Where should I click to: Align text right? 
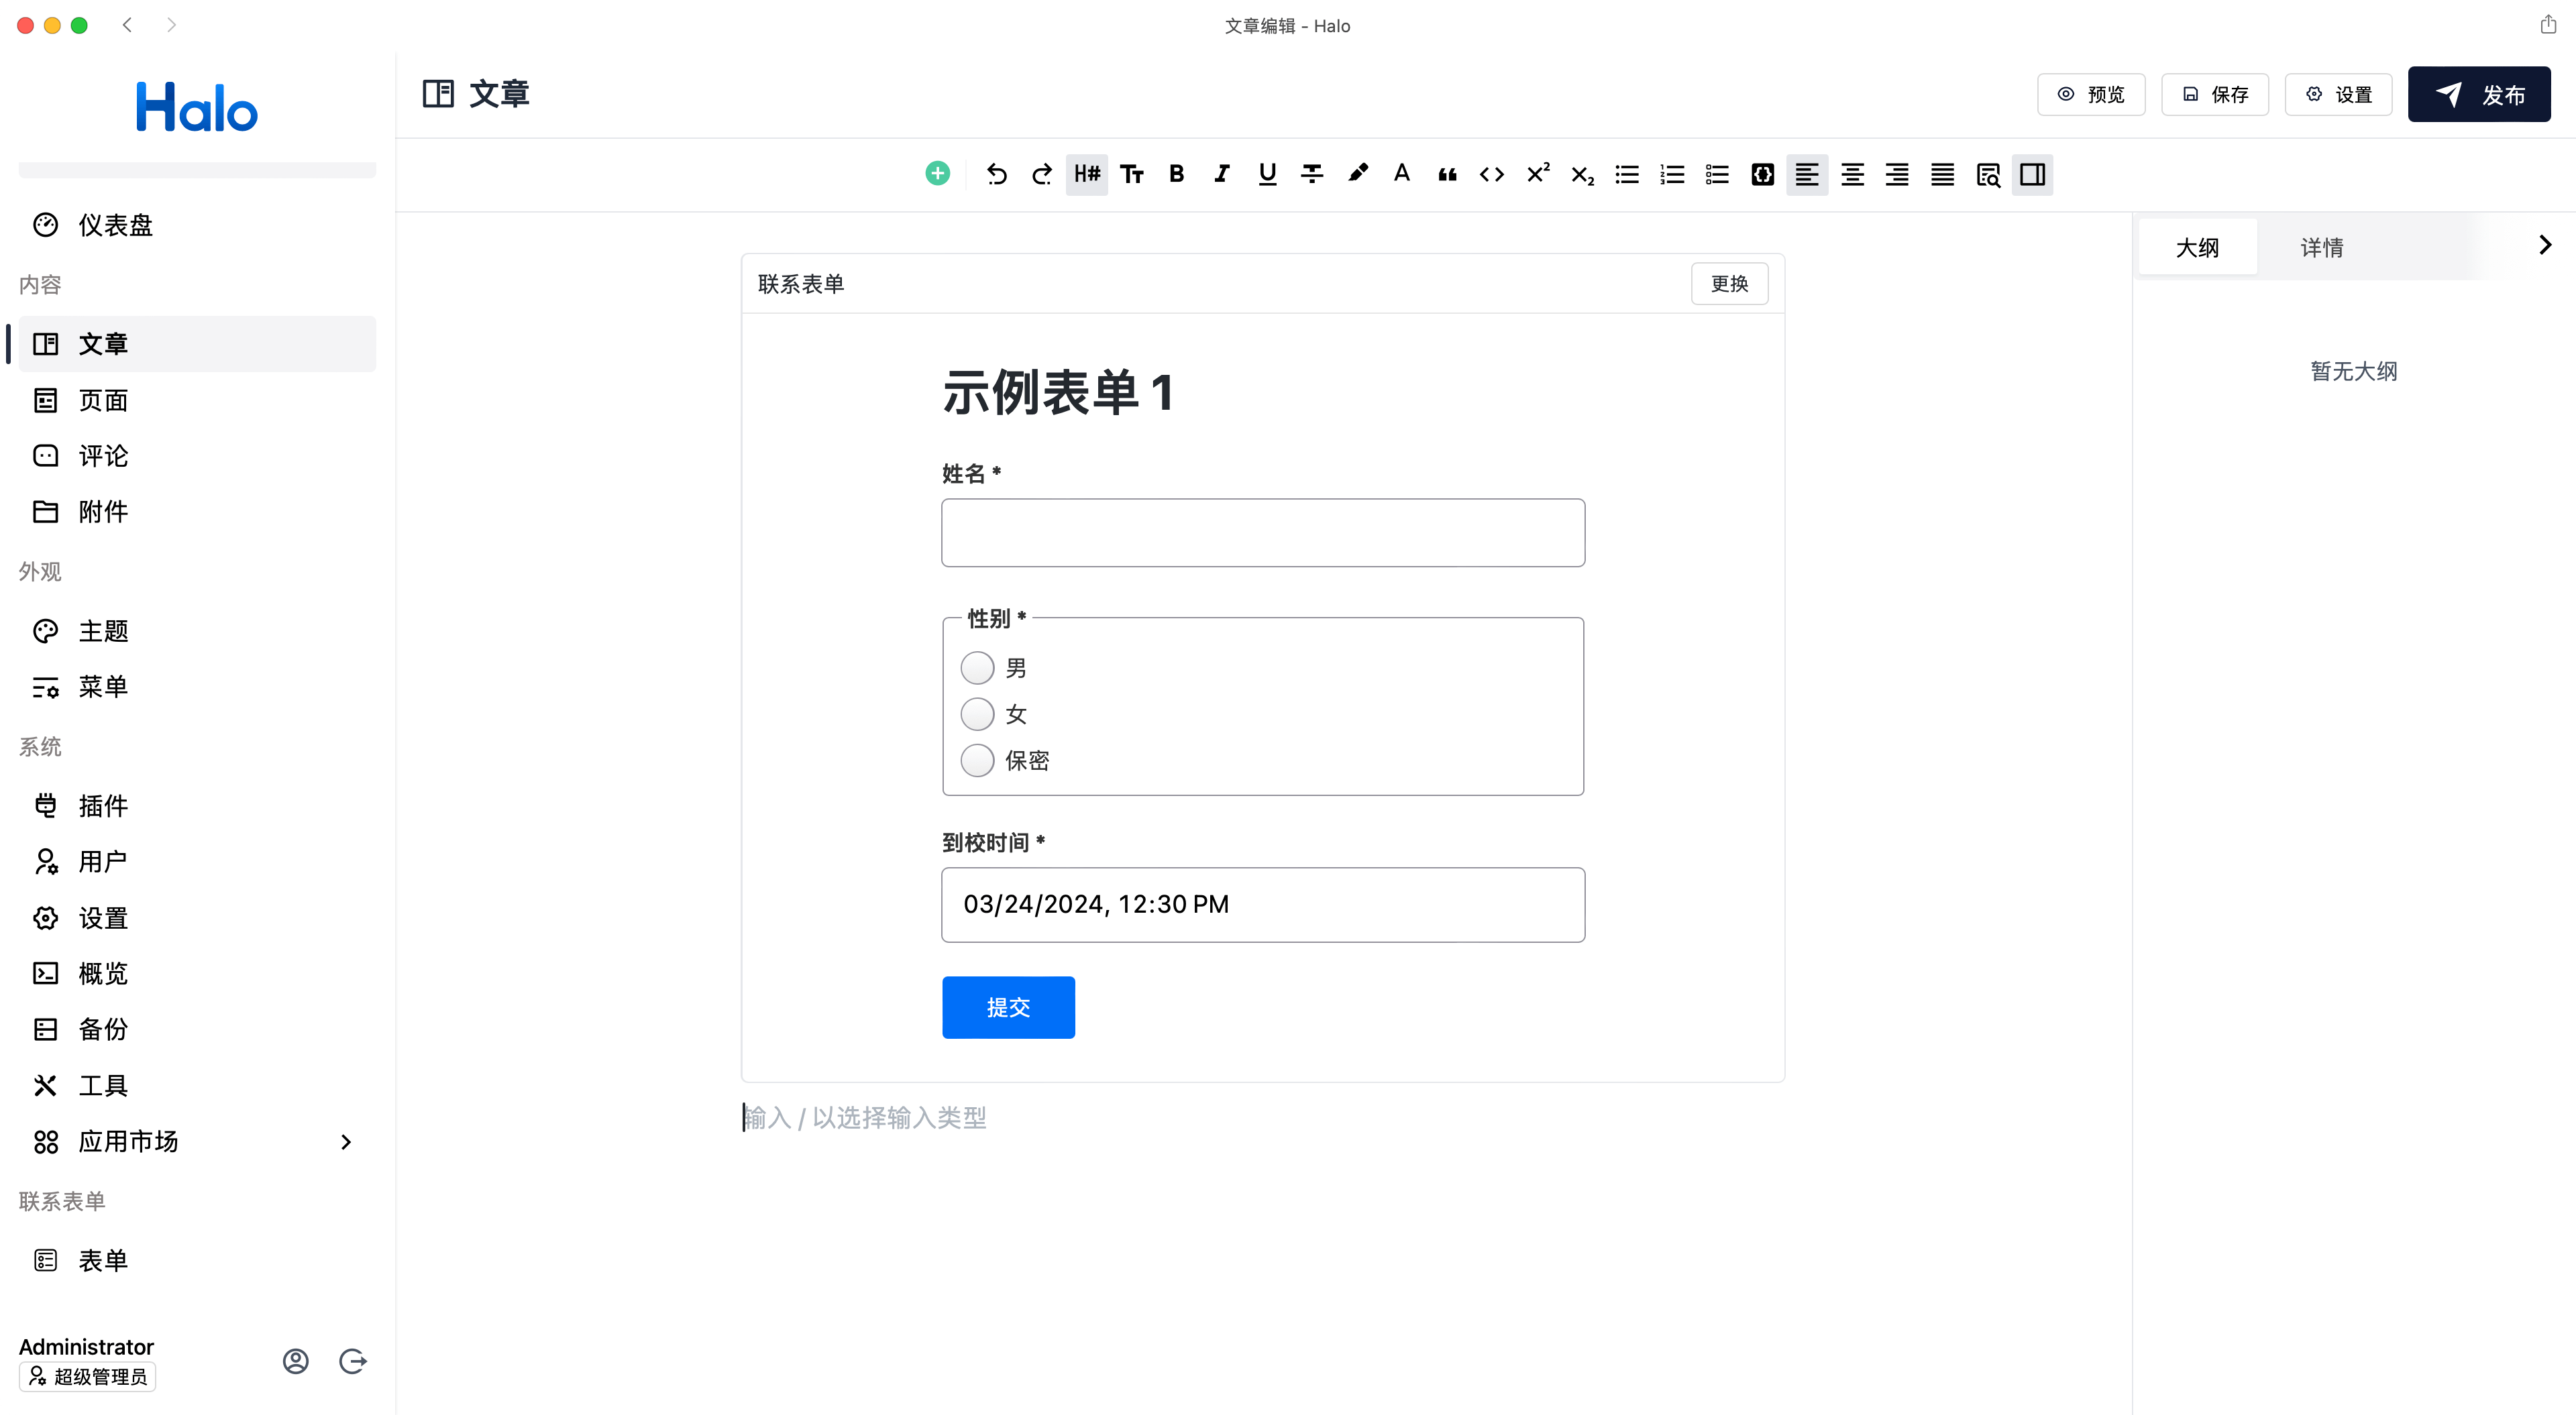(1897, 174)
